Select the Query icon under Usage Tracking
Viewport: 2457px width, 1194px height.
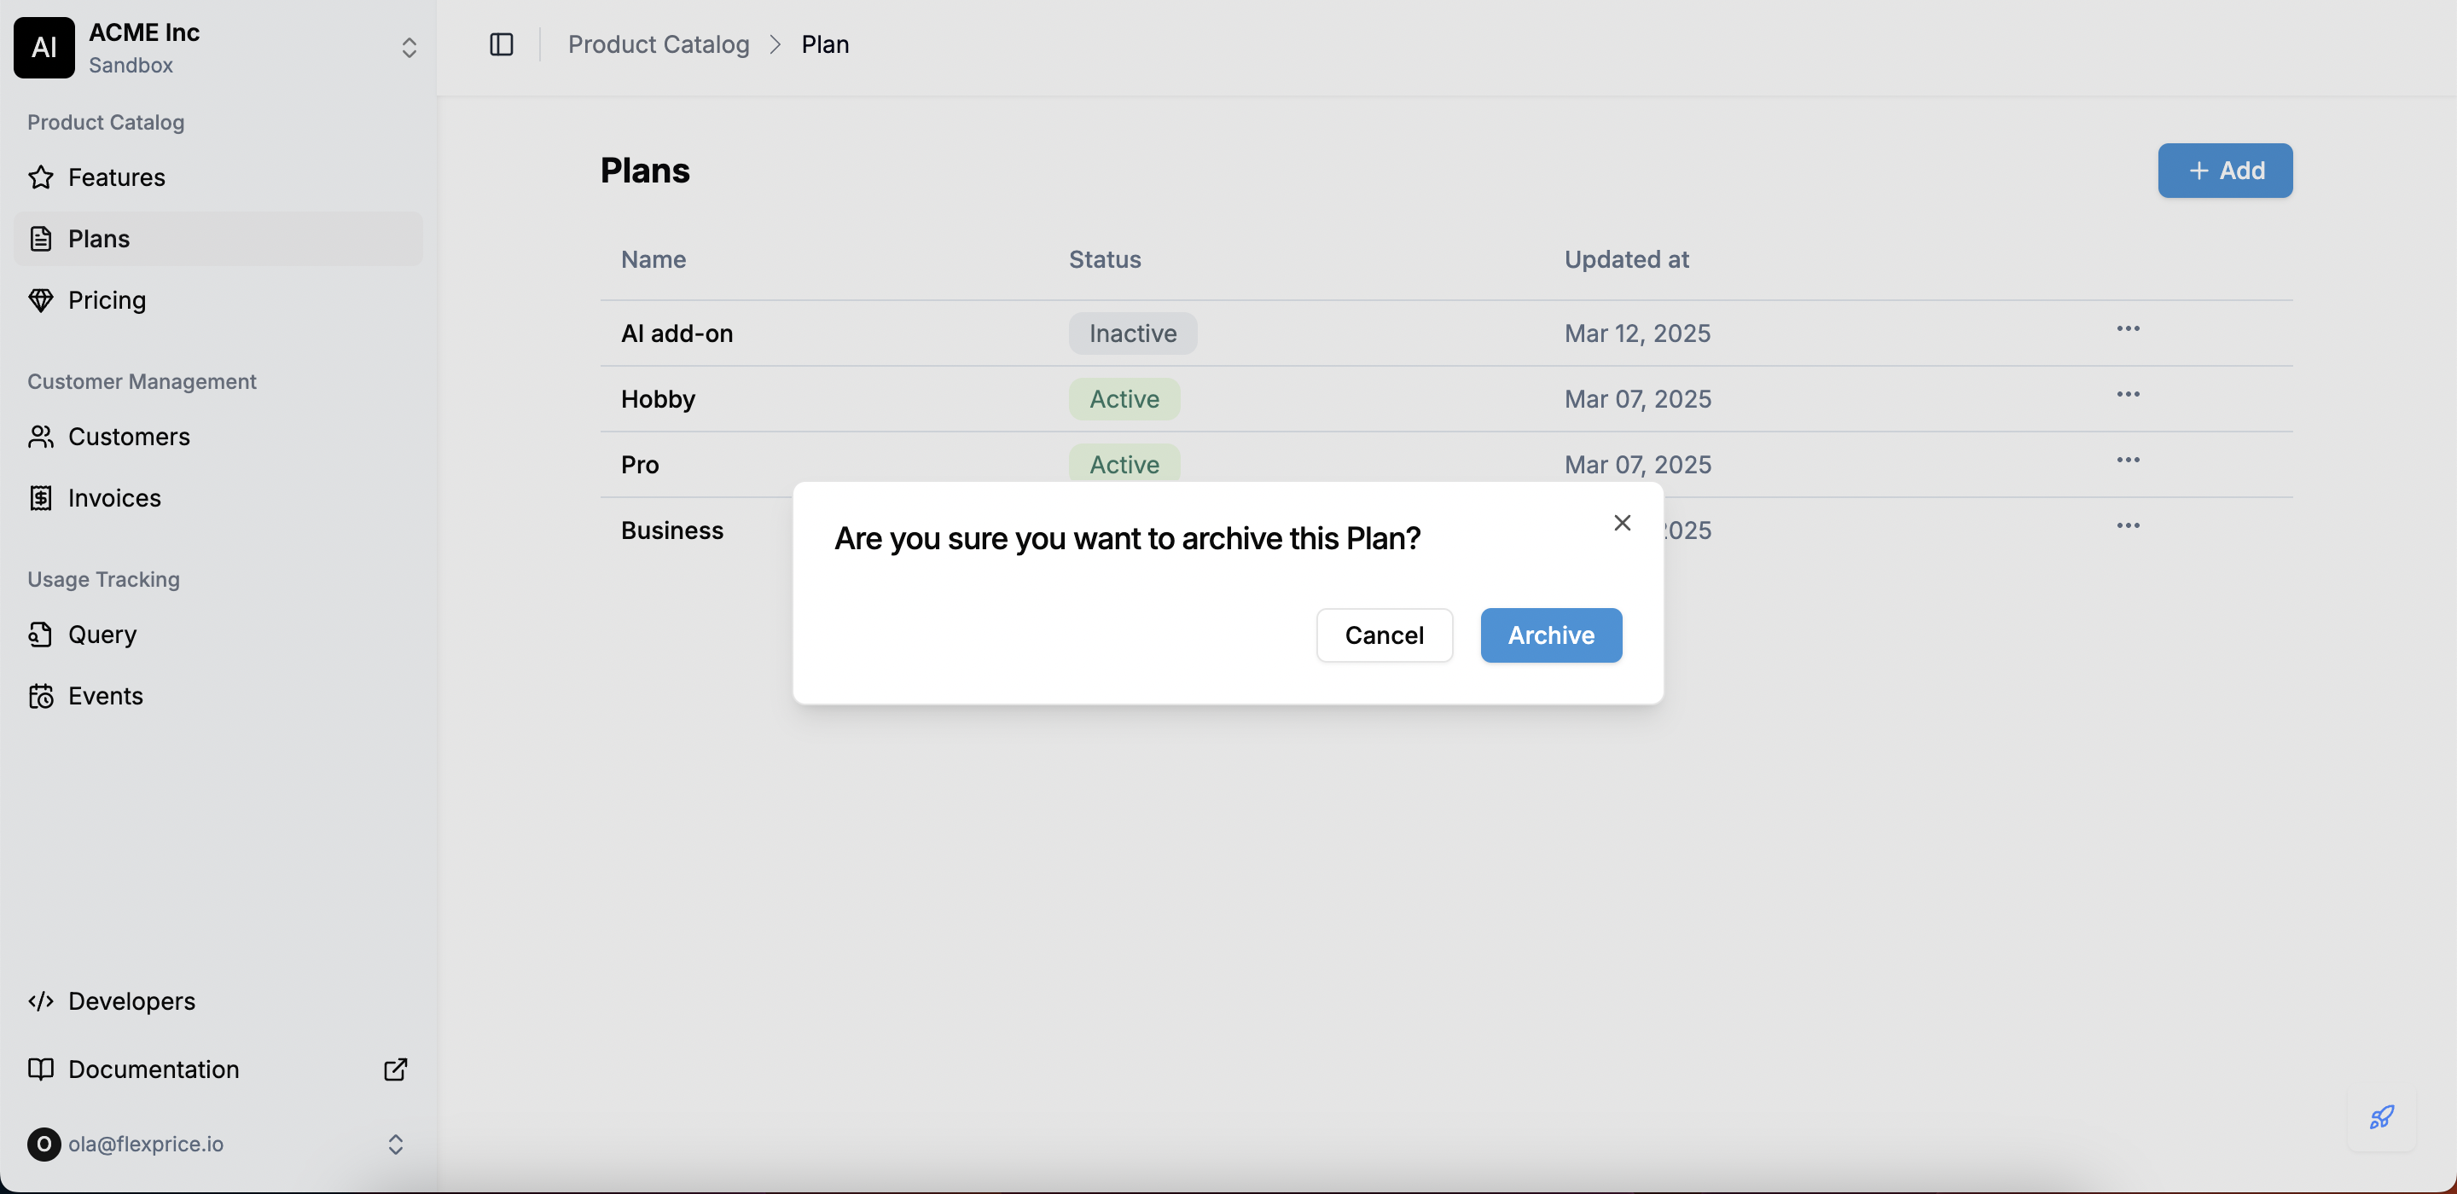tap(41, 635)
